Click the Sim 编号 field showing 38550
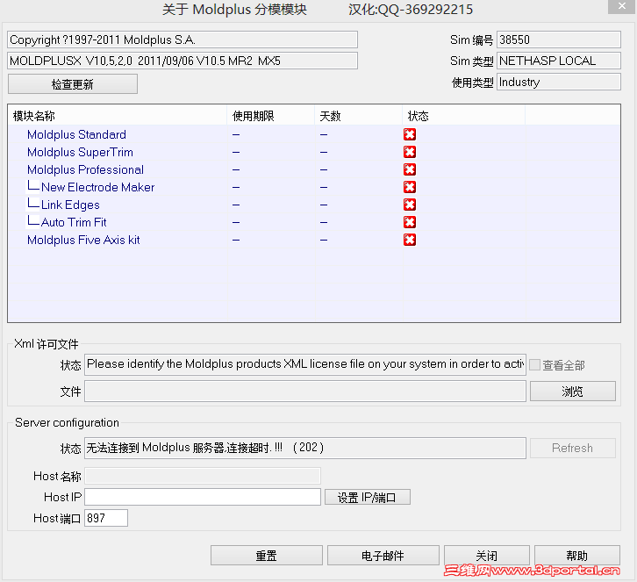Screen dimensions: 637x582 tap(559, 40)
